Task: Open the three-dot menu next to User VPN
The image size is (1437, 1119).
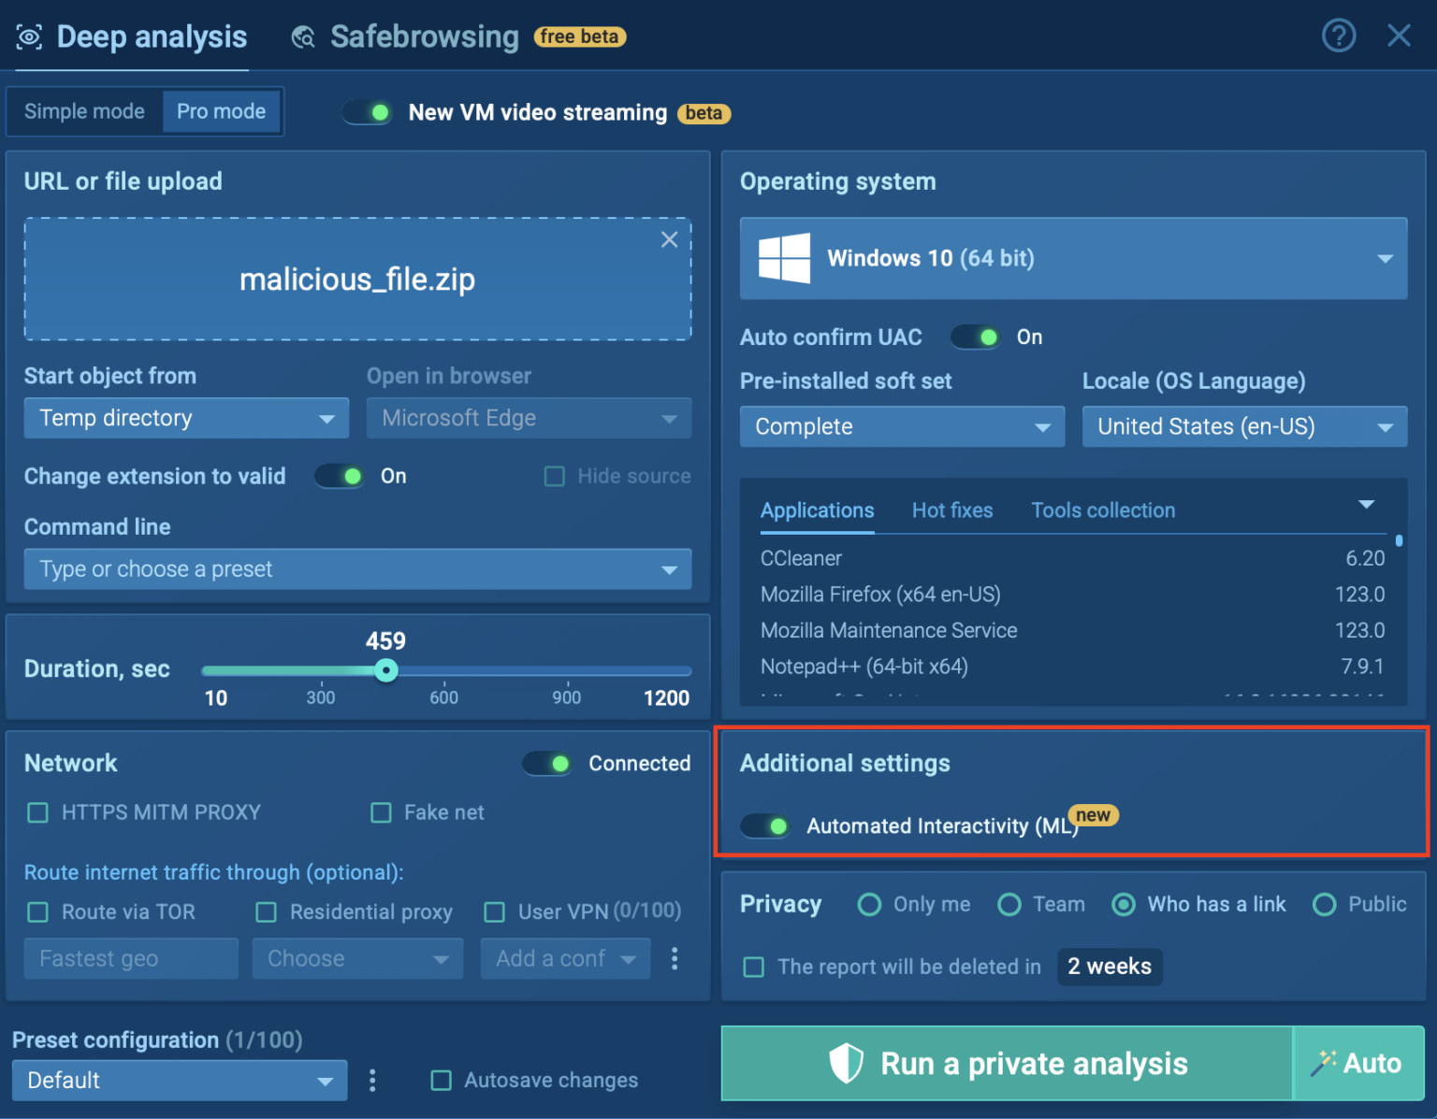Action: click(x=675, y=958)
